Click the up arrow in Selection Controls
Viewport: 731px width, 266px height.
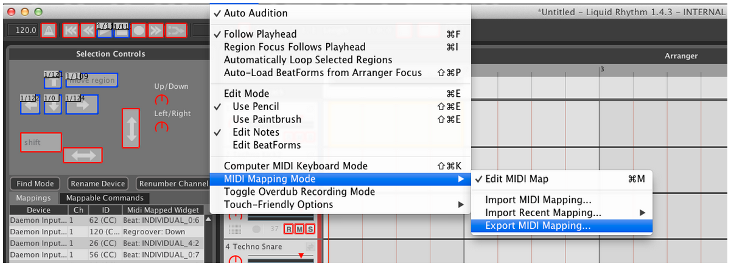click(x=53, y=80)
